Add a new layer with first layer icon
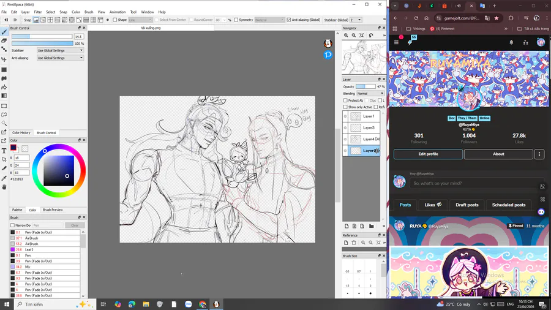551x310 pixels. click(347, 226)
